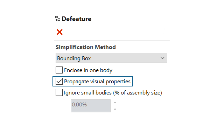Click the % of assembly size text
224x126 pixels.
[x=138, y=93]
